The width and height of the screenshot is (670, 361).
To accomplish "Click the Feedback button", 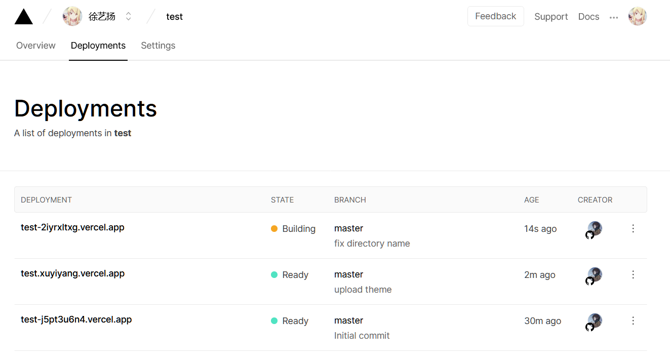I will [495, 16].
